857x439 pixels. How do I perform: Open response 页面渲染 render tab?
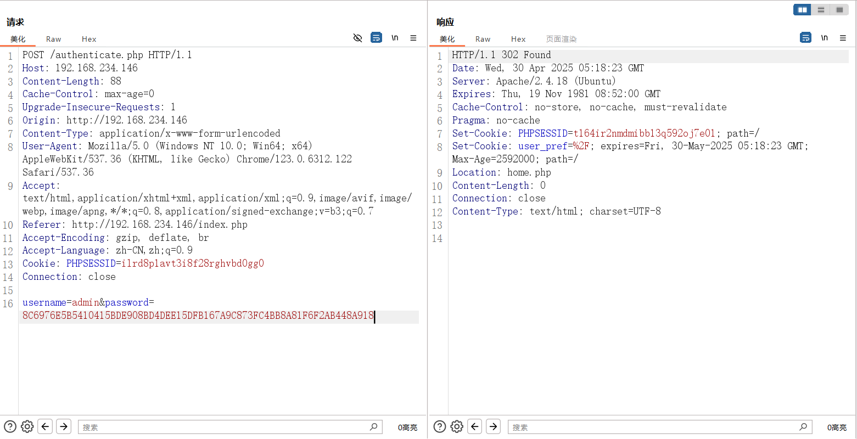(561, 40)
